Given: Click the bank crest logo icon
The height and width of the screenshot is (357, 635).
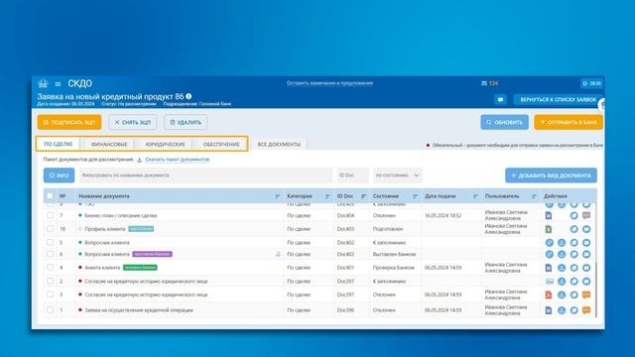Looking at the screenshot, I should pos(43,83).
